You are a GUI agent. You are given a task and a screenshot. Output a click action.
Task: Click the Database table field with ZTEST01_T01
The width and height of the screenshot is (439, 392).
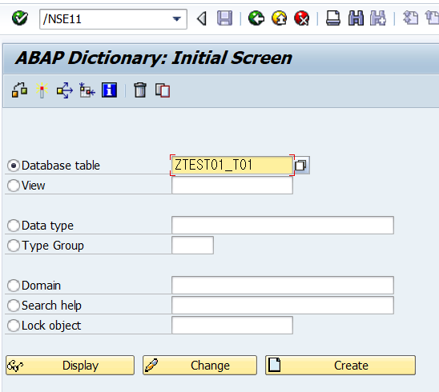232,165
